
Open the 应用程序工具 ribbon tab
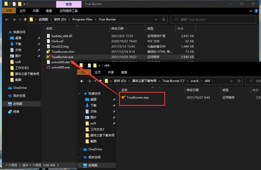point(69,11)
